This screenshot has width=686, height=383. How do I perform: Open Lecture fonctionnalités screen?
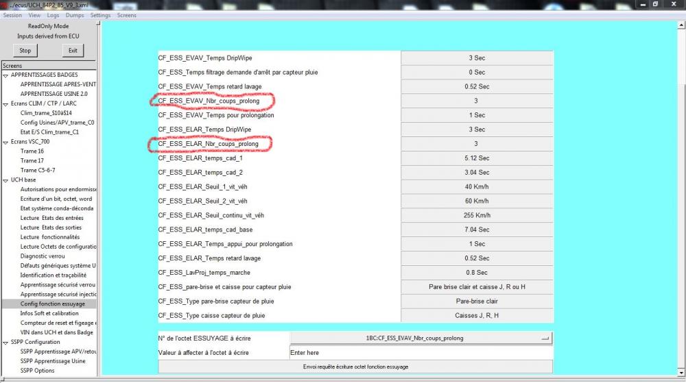click(x=50, y=237)
